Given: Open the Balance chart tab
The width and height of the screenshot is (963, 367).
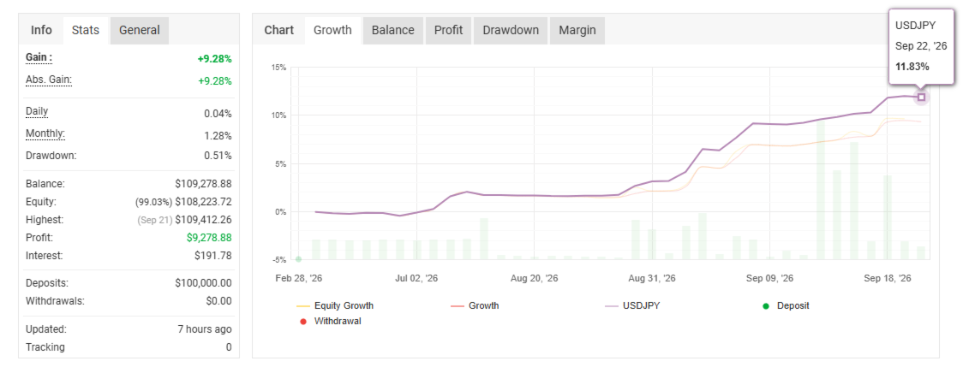Looking at the screenshot, I should tap(393, 30).
